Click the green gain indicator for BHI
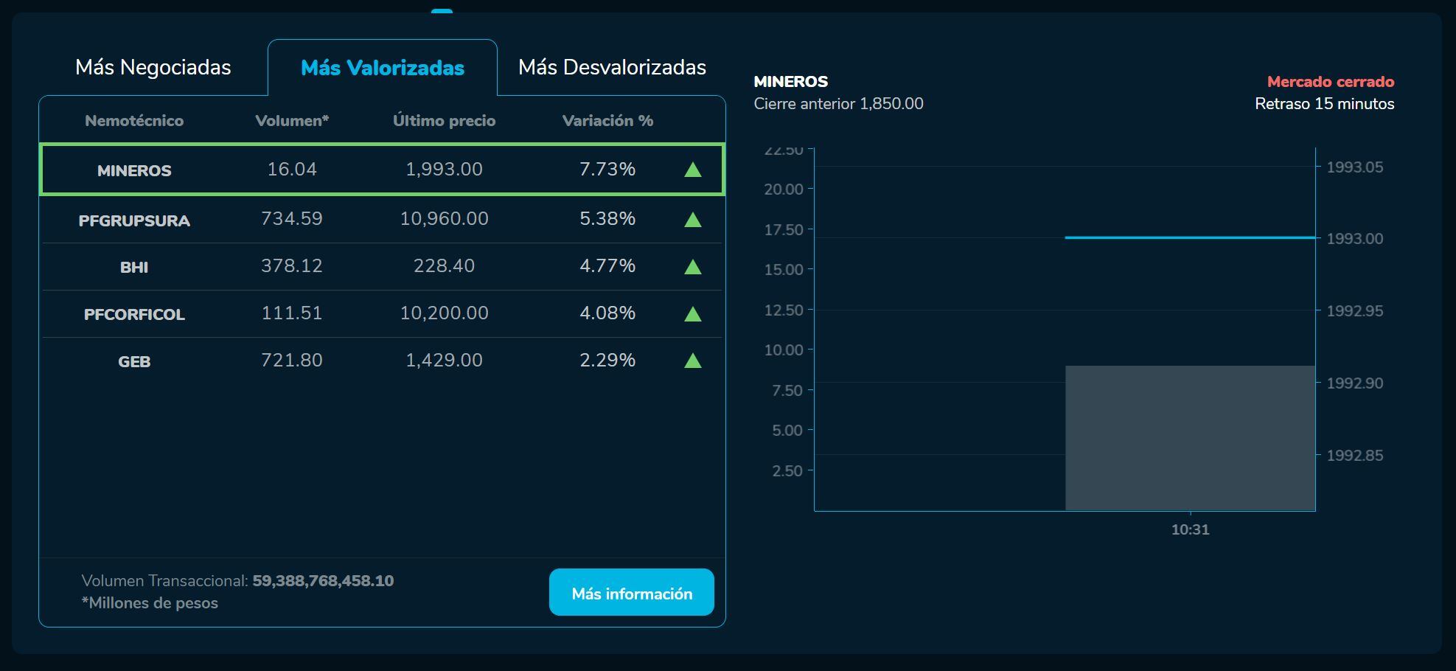Viewport: 1456px width, 671px height. click(693, 266)
